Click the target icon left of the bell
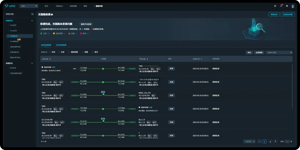Image resolution: width=300 pixels, height=150 pixels. (275, 6)
